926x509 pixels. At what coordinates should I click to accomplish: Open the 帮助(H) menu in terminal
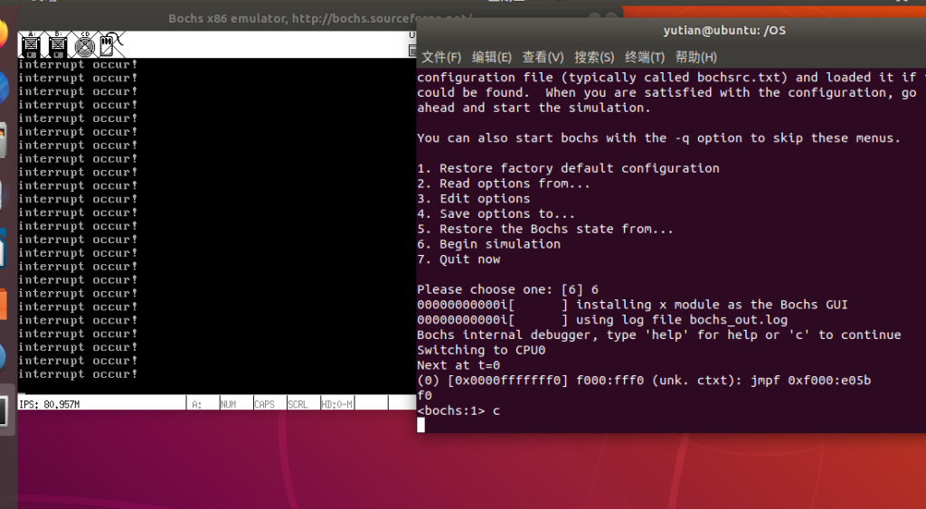[696, 57]
